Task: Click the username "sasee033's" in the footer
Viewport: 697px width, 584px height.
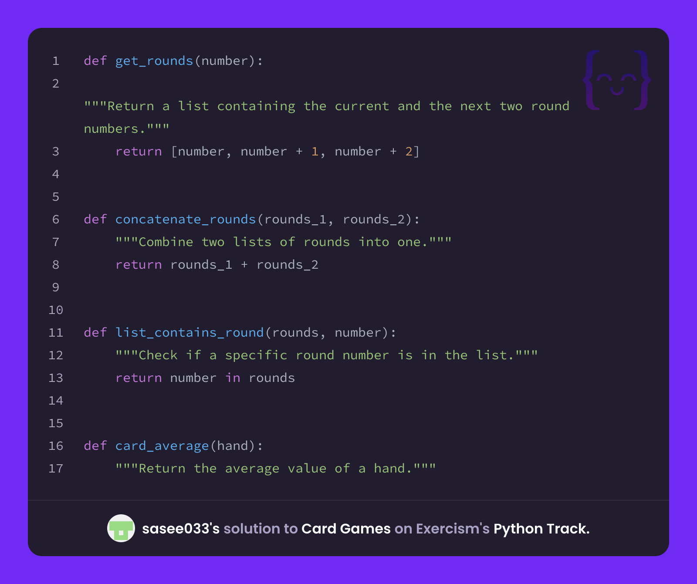Action: point(181,529)
